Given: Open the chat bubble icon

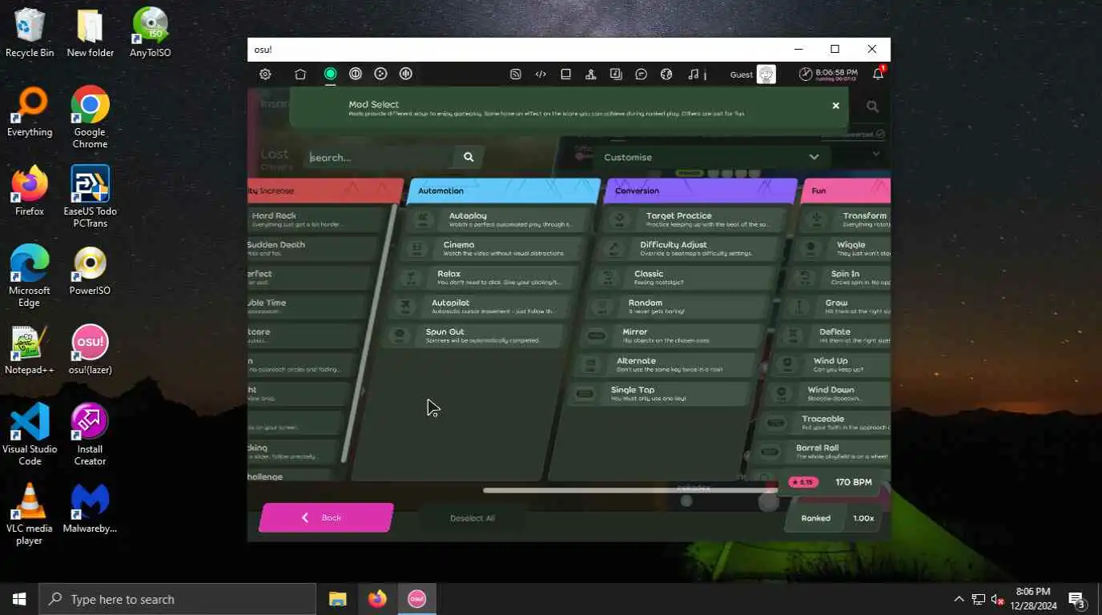Looking at the screenshot, I should [x=641, y=74].
